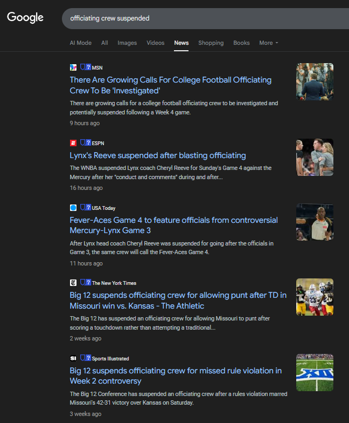Image resolution: width=349 pixels, height=423 pixels.
Task: Click the Big 12 logo field thumbnail
Action: coord(315,372)
